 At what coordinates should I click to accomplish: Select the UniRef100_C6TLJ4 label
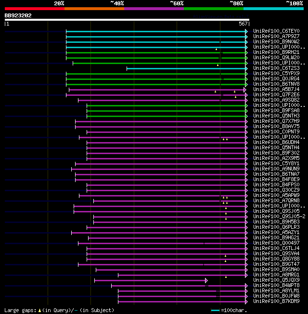[x=276, y=249]
